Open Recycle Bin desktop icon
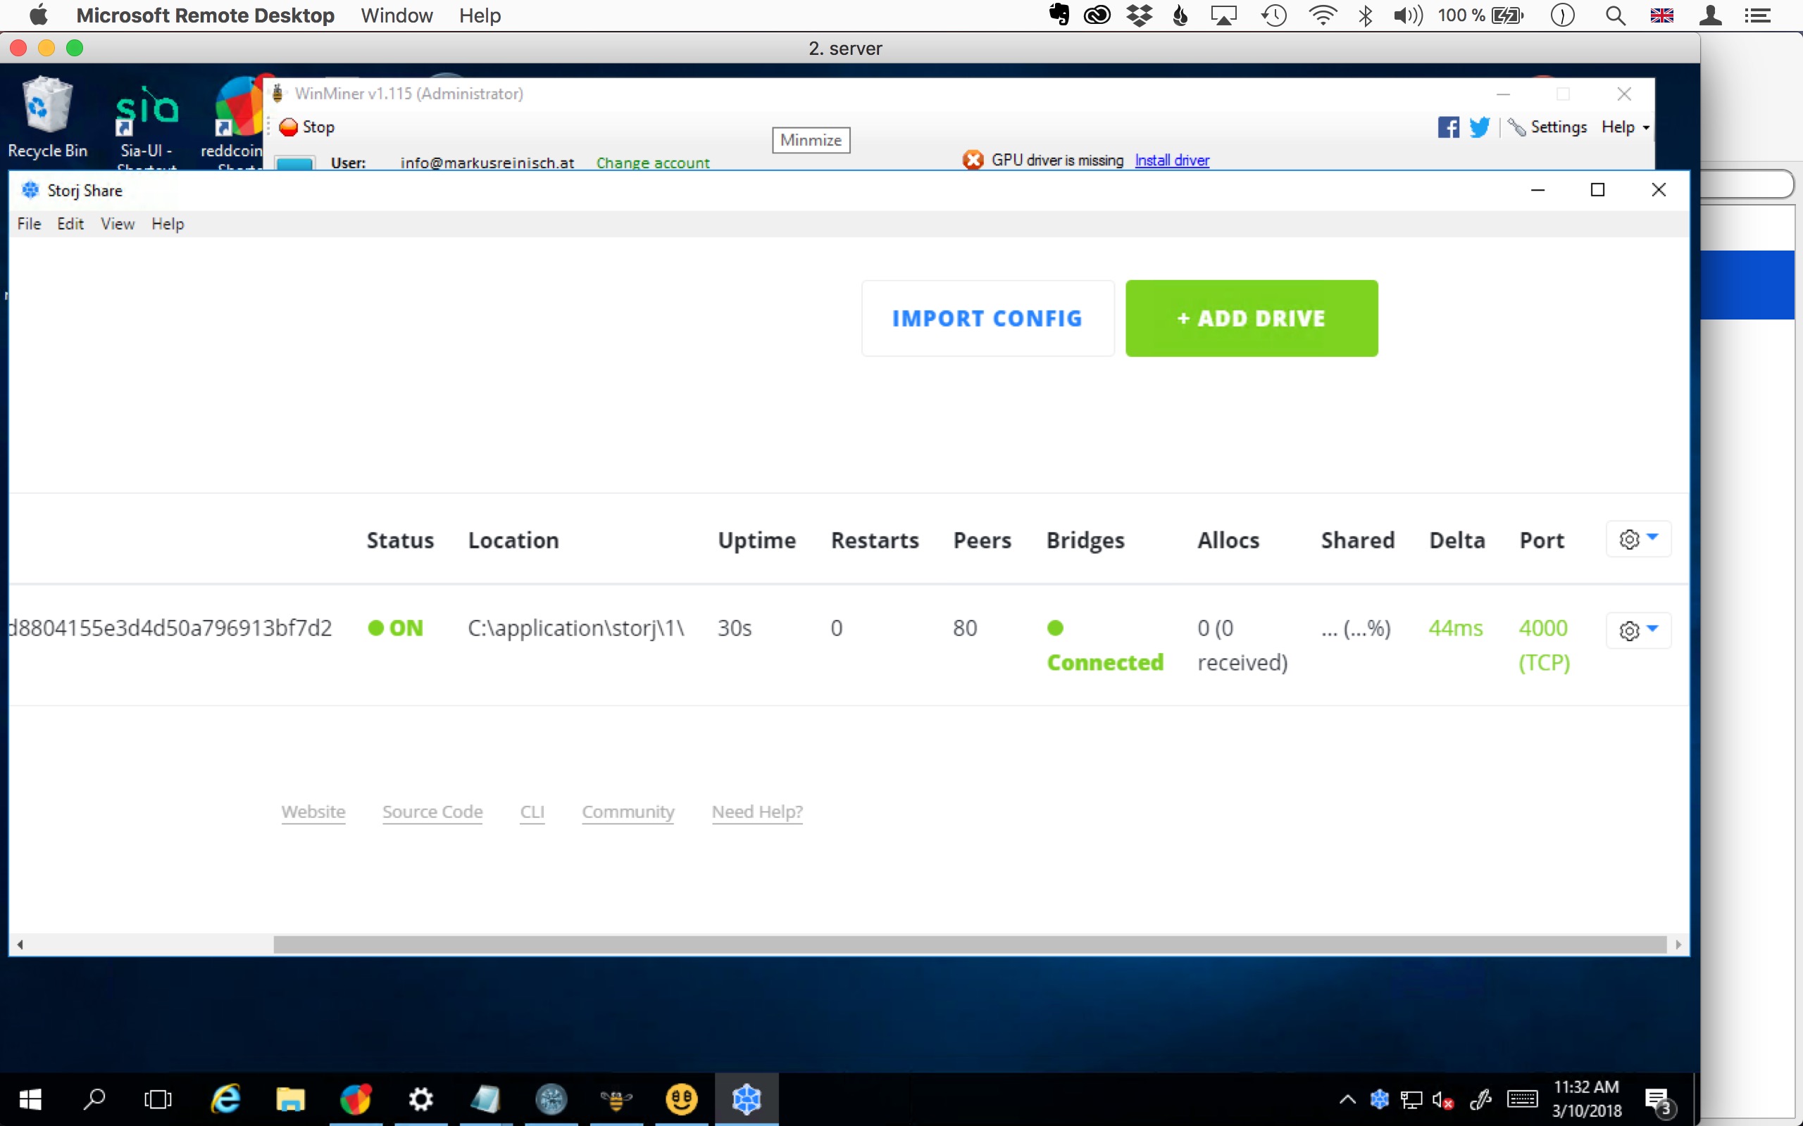 point(48,118)
